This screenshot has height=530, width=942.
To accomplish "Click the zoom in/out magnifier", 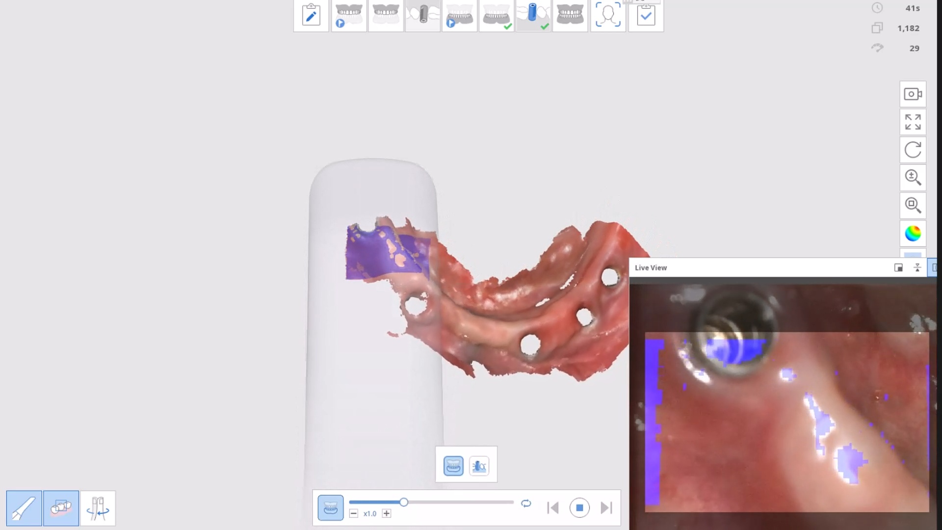I will (x=913, y=177).
